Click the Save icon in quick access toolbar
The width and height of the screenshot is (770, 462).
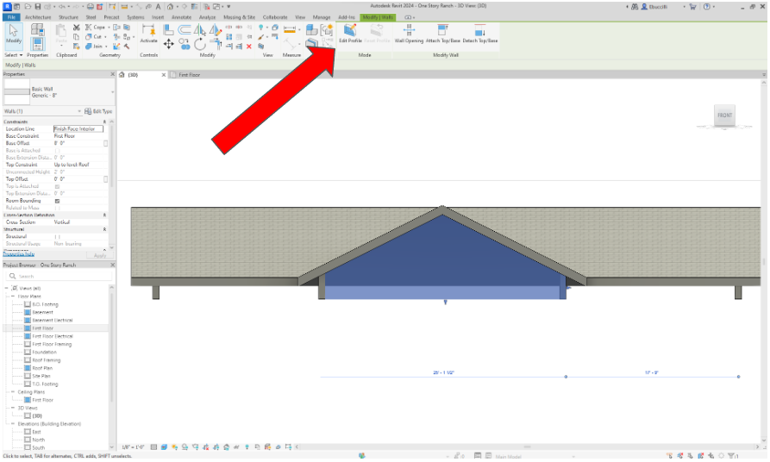pyautogui.click(x=38, y=7)
